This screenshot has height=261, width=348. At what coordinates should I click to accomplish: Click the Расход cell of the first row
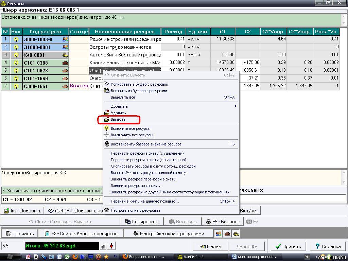tap(173, 39)
